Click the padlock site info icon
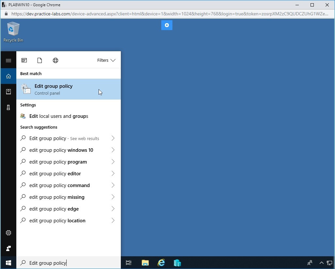 point(6,14)
